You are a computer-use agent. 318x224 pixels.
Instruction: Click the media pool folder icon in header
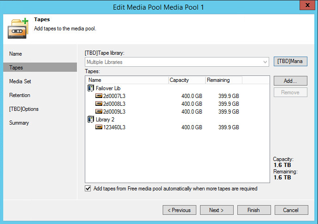[18, 28]
